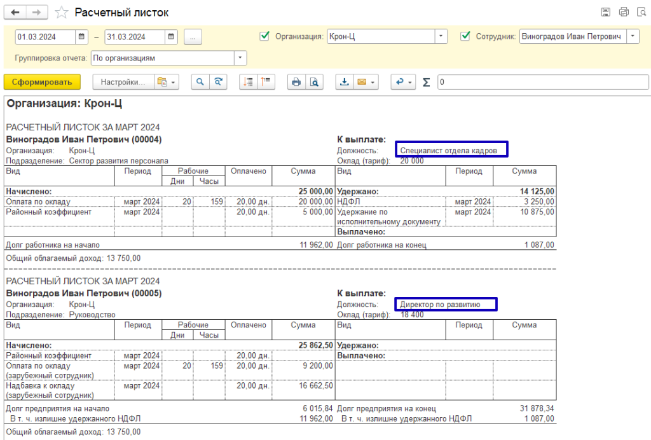Click "Надбавка к окладу (зарубежный сотрудник)" row
Screen dimensions: 651x440
tap(50, 390)
